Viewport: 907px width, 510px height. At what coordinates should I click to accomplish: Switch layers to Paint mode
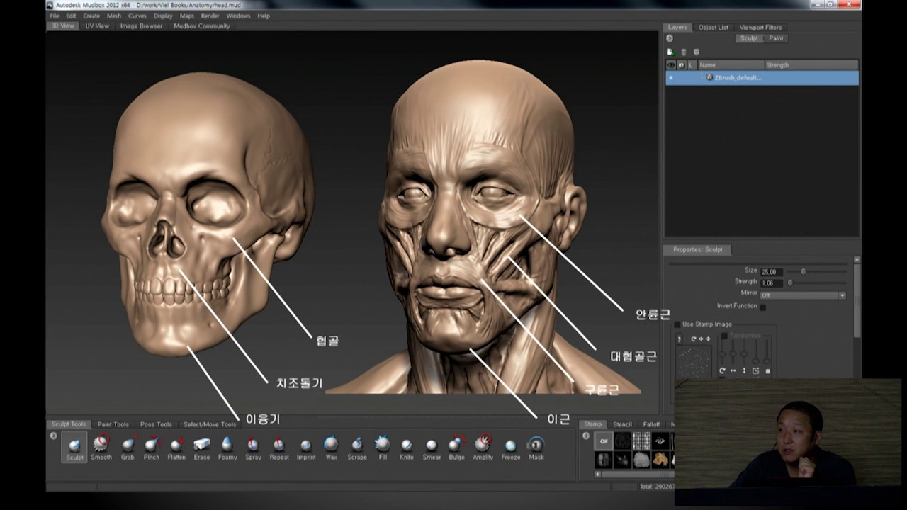coord(776,38)
